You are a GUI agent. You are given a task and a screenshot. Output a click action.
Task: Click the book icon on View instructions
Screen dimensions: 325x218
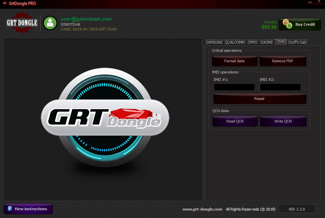[x=11, y=209]
